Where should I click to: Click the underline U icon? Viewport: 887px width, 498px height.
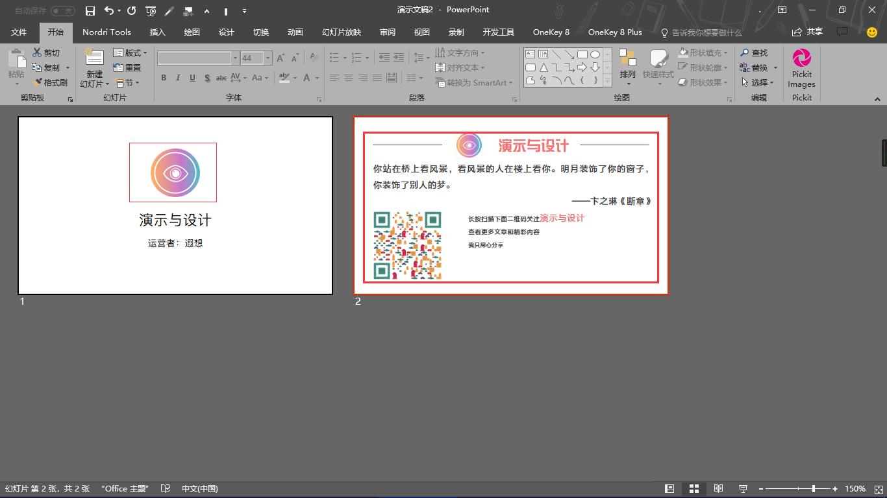click(x=192, y=78)
